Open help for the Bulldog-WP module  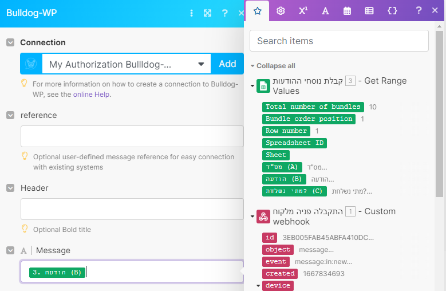[224, 13]
